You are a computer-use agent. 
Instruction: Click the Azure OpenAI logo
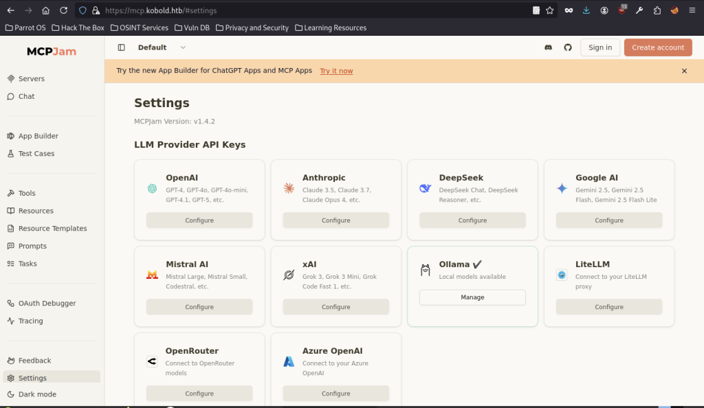[x=289, y=361]
